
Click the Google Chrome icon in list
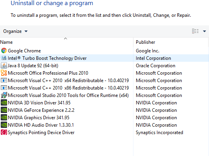point(4,51)
